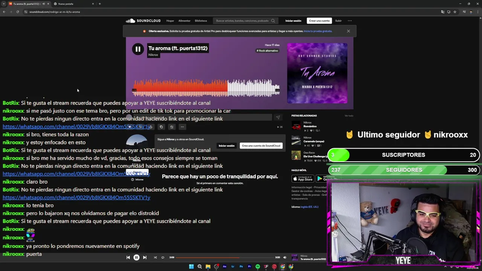Click Crea una cuenta de SoundCloud
The height and width of the screenshot is (271, 482).
pyautogui.click(x=261, y=146)
